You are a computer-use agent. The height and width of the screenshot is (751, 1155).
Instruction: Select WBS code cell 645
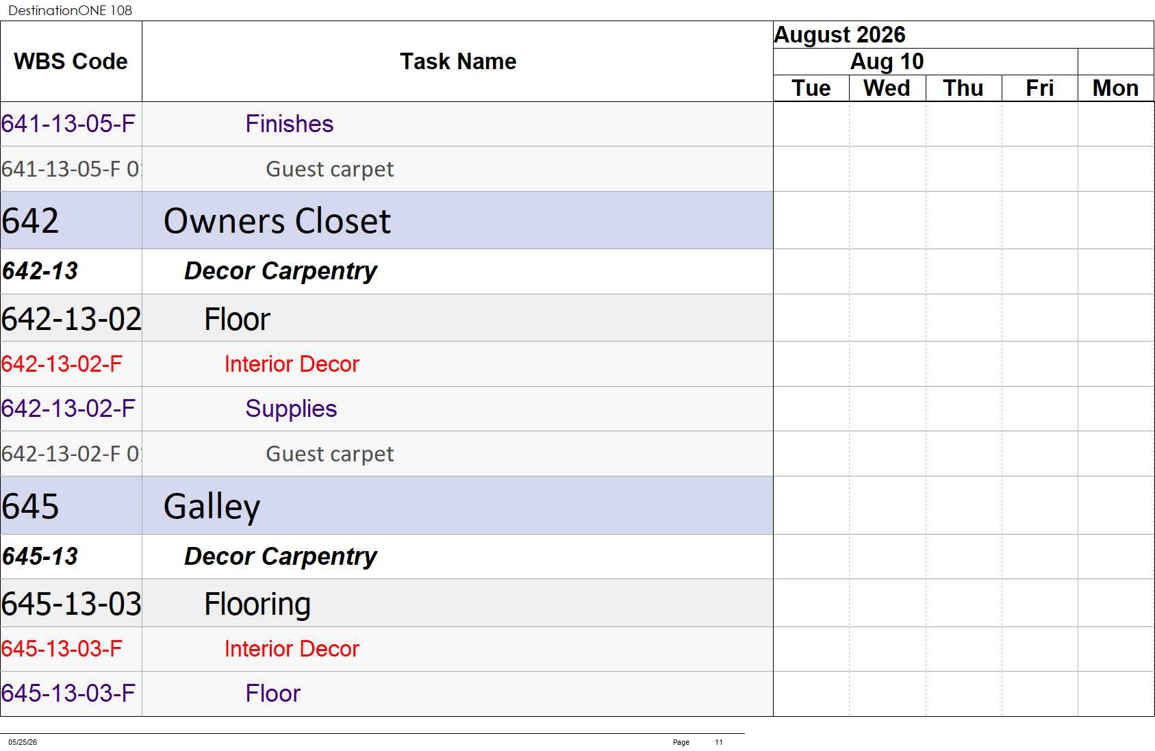[x=71, y=506]
